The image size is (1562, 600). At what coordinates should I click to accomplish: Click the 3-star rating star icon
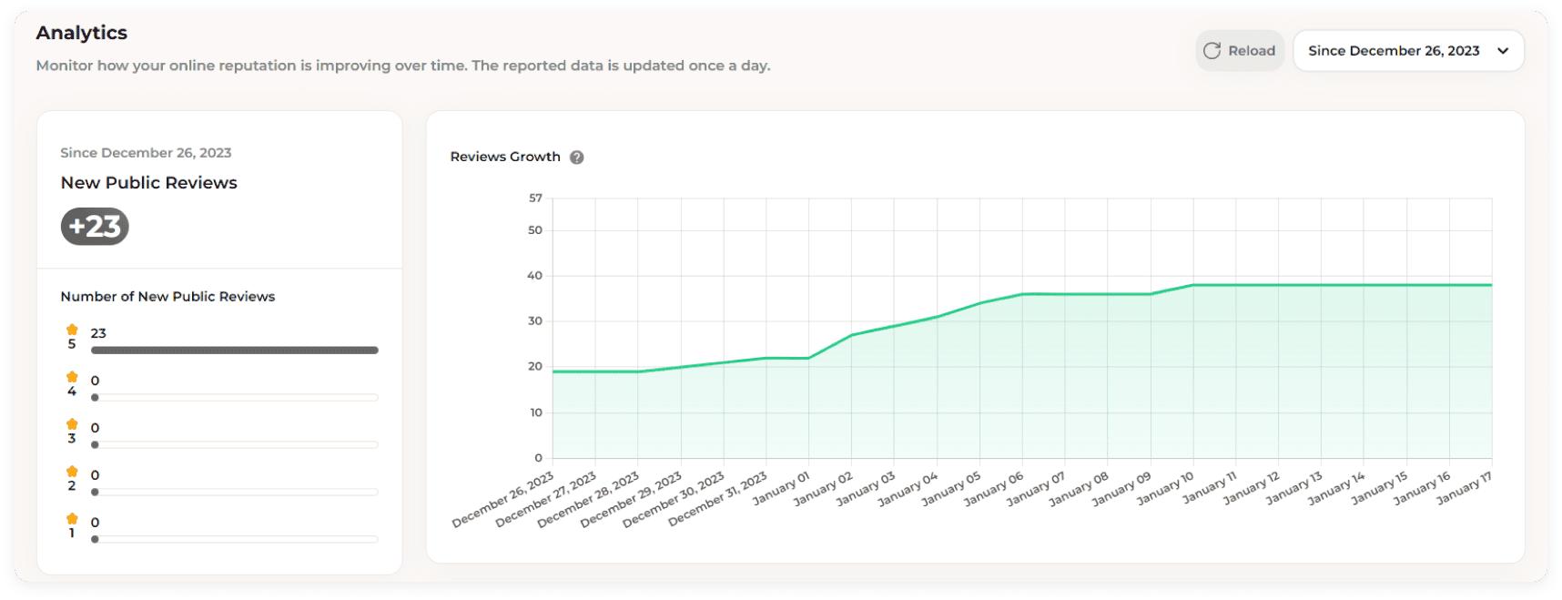(72, 424)
